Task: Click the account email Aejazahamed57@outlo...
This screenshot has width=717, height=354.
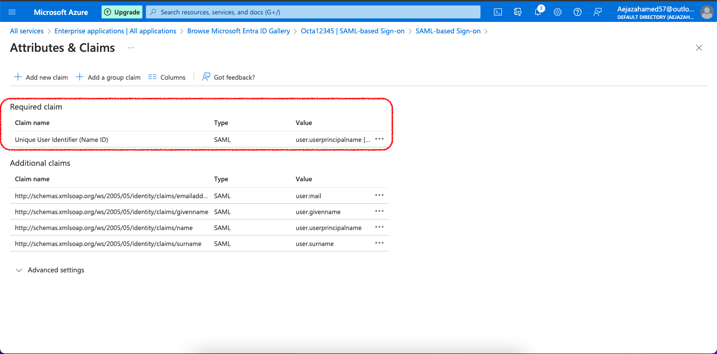Action: (x=655, y=9)
